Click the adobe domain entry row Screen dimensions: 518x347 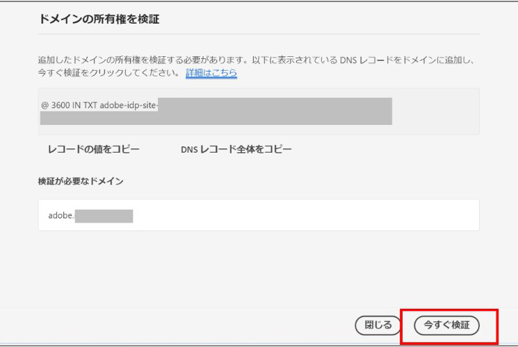coord(259,214)
